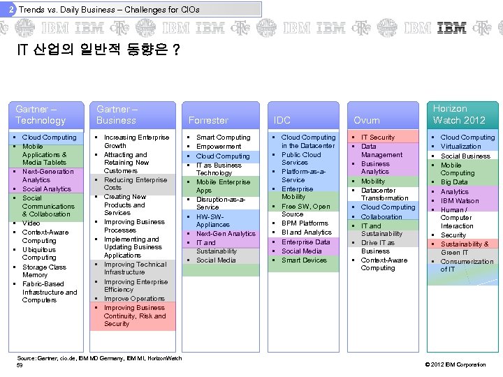Select 'Context-Aware Computing' in Gartner Technology column
The image size is (503, 377).
45,236
